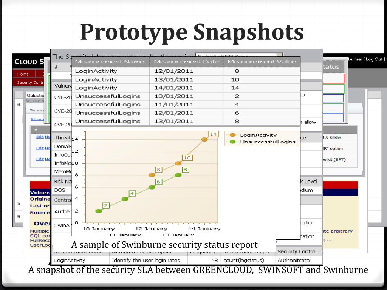
Task: Select the DOS risk row
Action: point(62,190)
